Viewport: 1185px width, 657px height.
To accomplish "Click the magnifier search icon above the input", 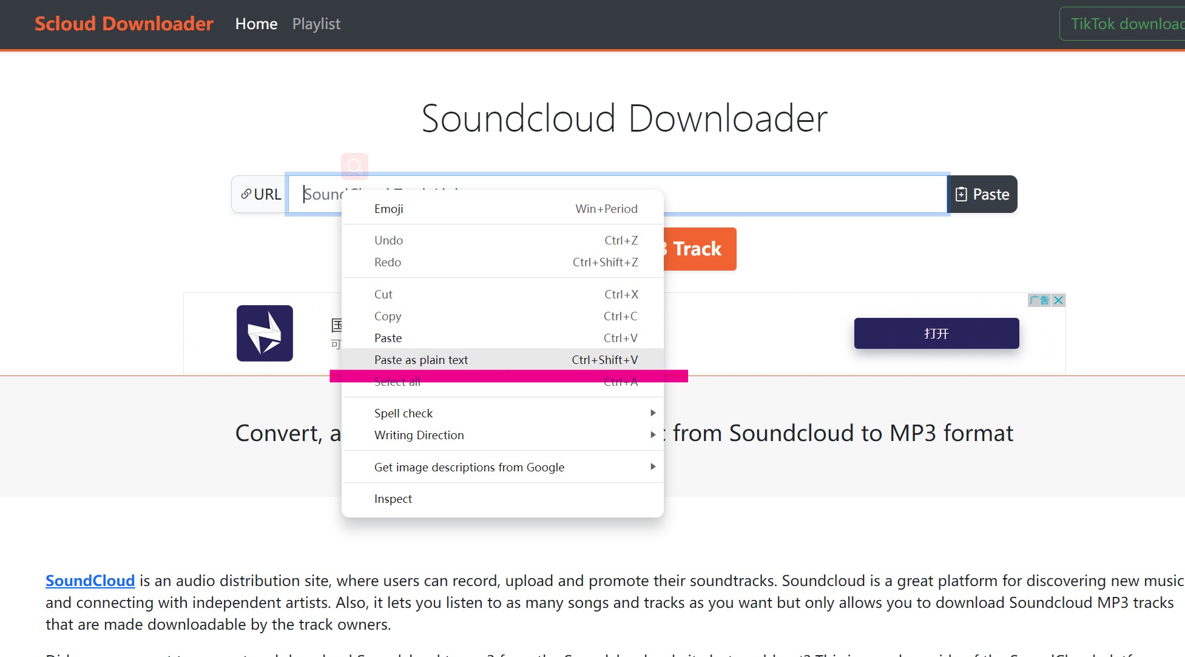I will pos(354,166).
